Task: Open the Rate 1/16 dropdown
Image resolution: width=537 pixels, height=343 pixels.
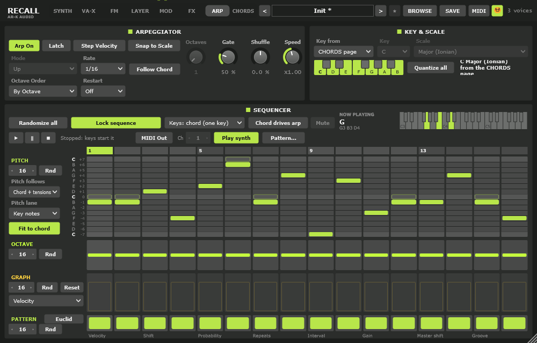Action: click(x=103, y=69)
